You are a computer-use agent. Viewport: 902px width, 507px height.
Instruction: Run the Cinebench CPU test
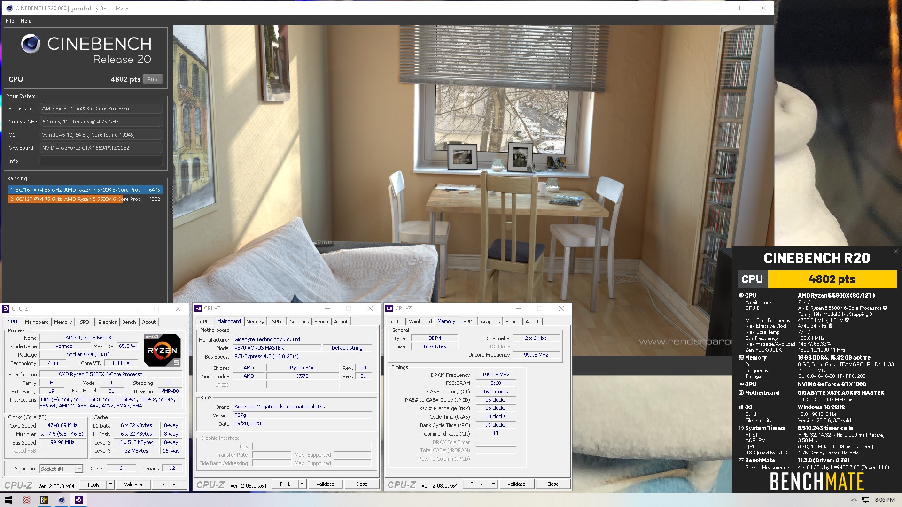152,79
